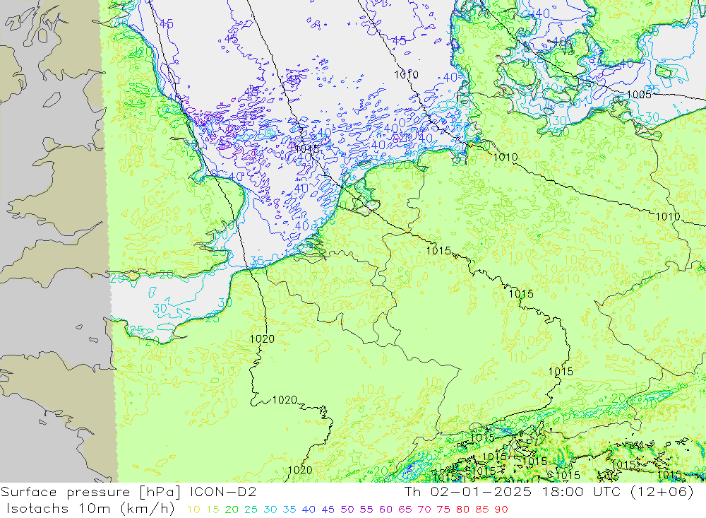This screenshot has height=518, width=706.
Task: Select the red '80' legend value
Action: pos(463,510)
